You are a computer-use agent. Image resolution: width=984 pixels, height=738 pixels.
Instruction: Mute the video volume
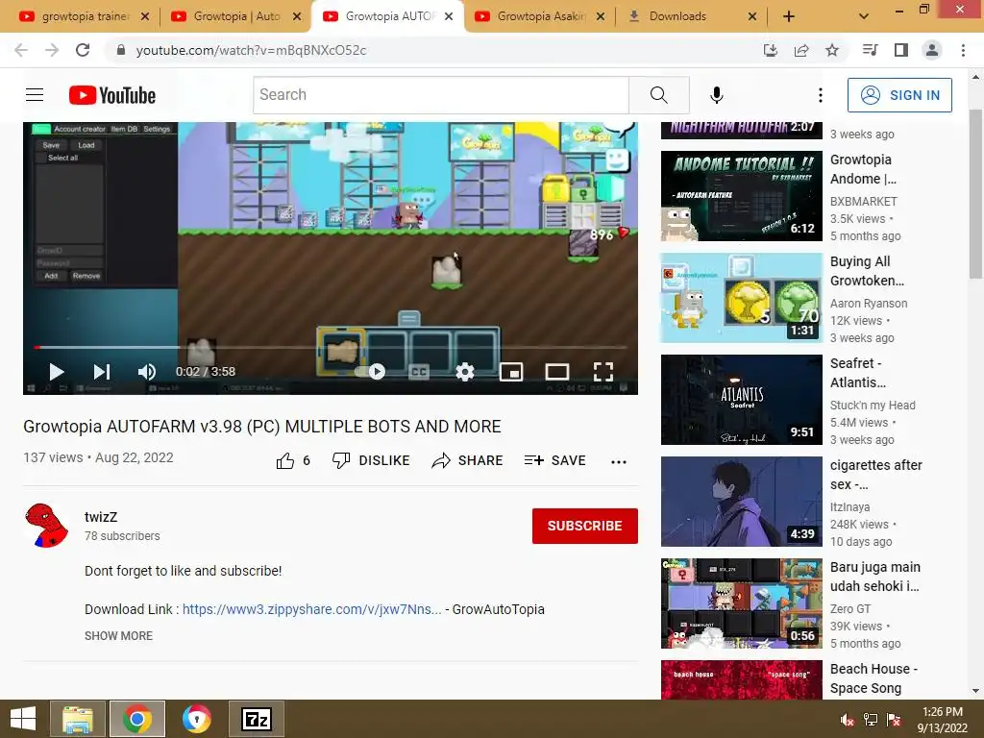tap(146, 372)
